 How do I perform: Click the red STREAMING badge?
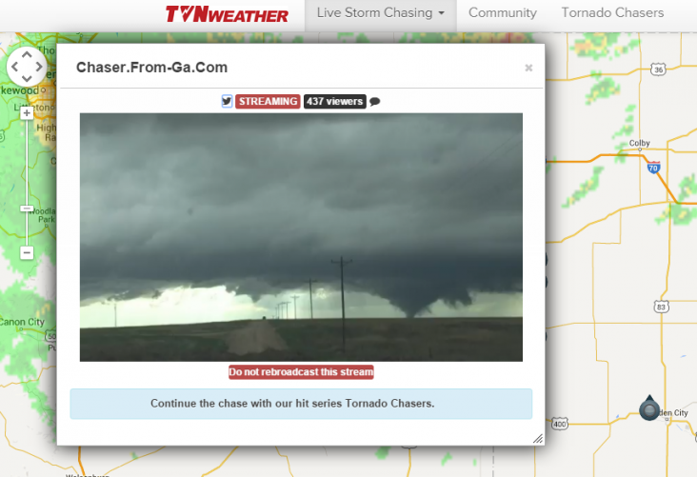(x=269, y=101)
